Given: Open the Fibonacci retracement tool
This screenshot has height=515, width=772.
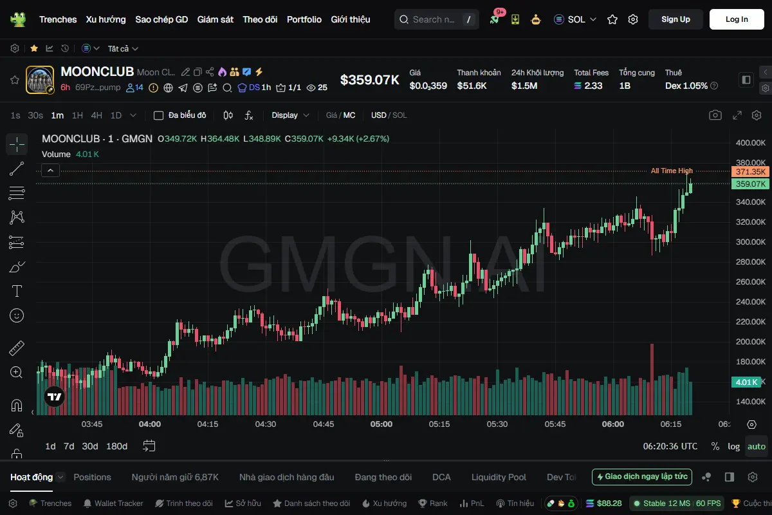Looking at the screenshot, I should [x=17, y=193].
